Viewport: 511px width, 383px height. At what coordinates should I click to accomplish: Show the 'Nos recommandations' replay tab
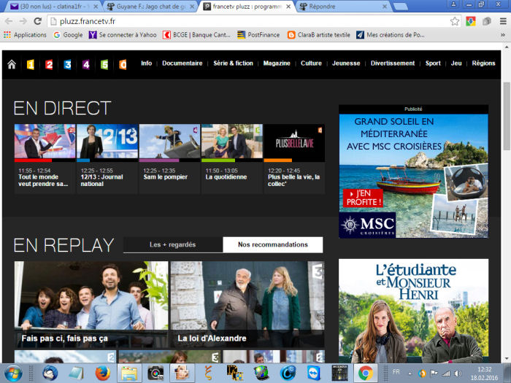(x=273, y=244)
